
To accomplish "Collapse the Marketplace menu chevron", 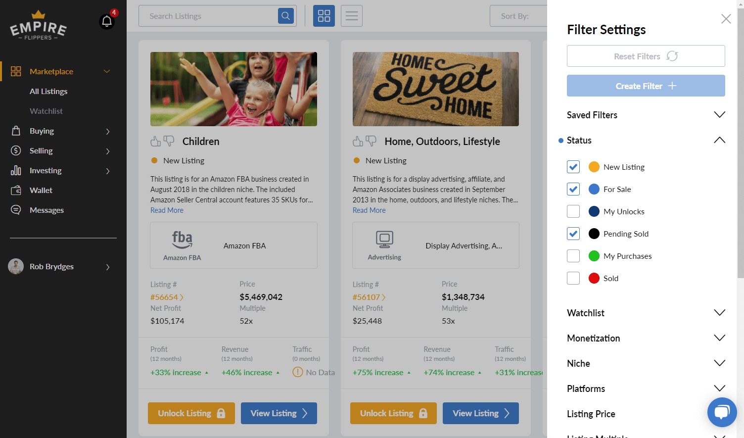I will coord(107,71).
